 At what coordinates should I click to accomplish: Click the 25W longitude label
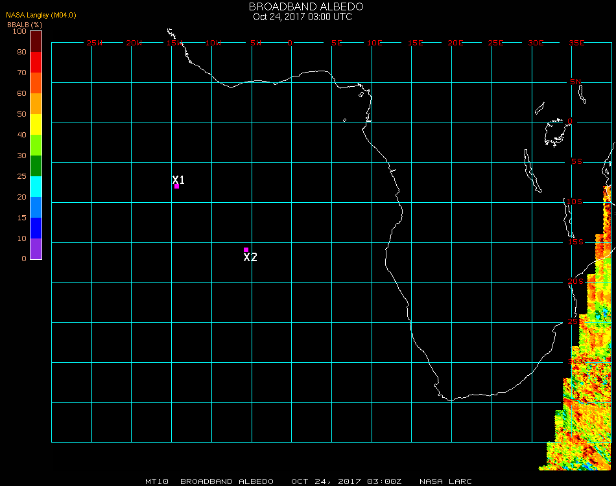coord(94,43)
